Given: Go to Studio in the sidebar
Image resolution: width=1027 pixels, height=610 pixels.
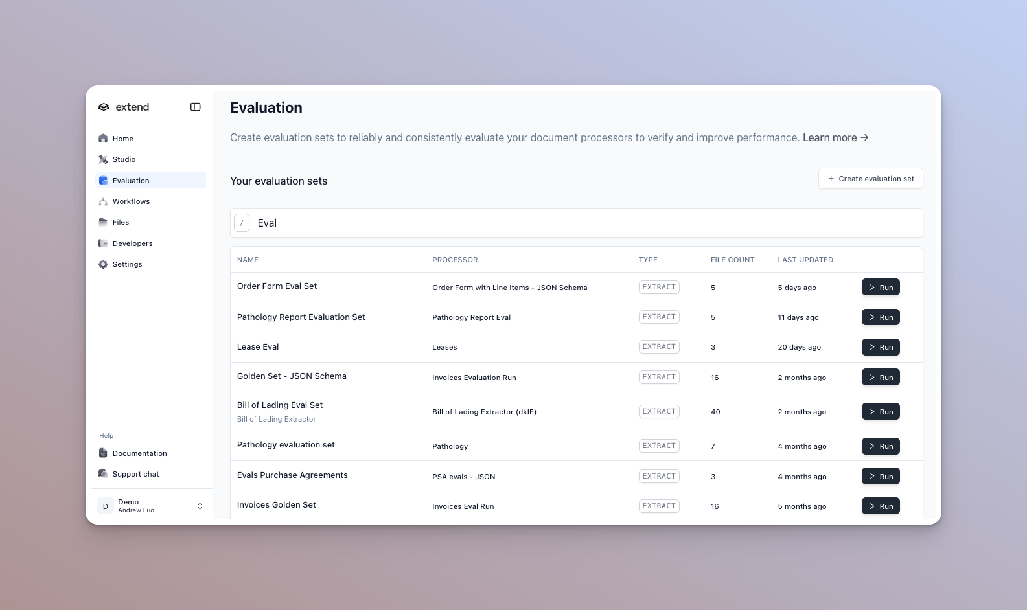Looking at the screenshot, I should coord(150,159).
